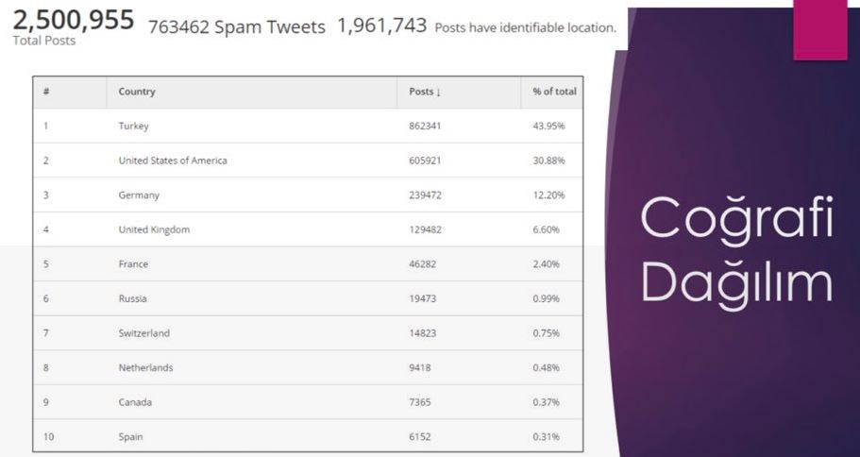Click the Coğrafi Dağılım slide title
The width and height of the screenshot is (860, 457).
(x=736, y=249)
